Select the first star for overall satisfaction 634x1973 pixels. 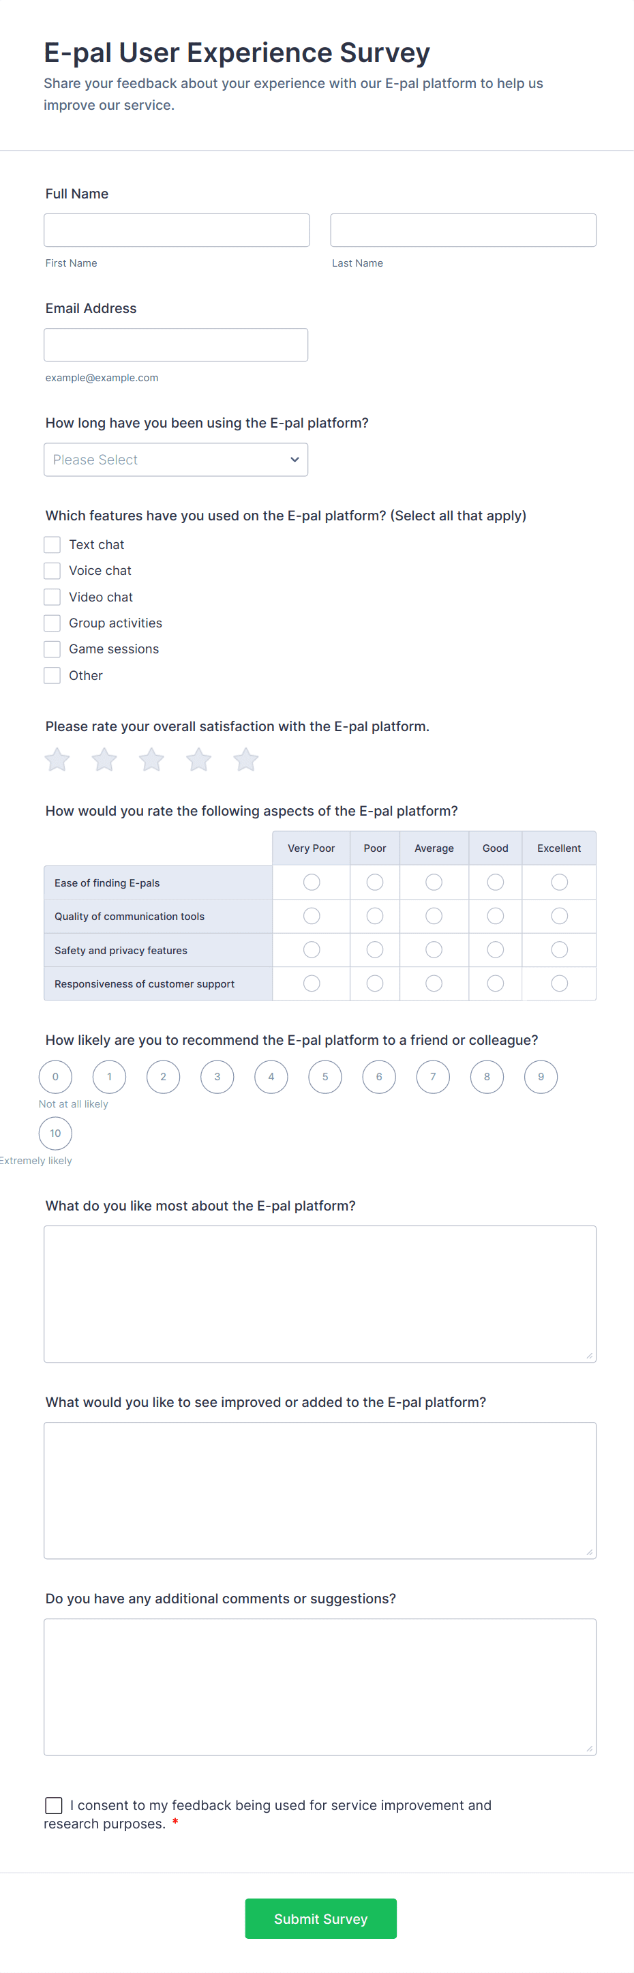click(56, 759)
